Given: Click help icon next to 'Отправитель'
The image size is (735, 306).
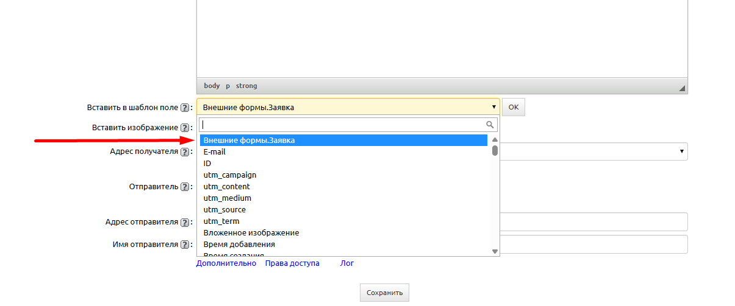Looking at the screenshot, I should click(x=185, y=187).
